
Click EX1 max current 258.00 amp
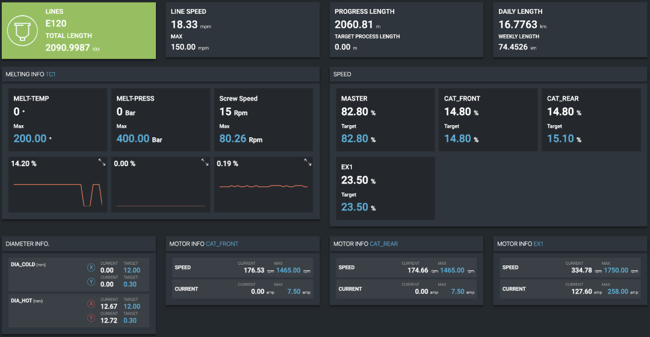click(x=623, y=291)
